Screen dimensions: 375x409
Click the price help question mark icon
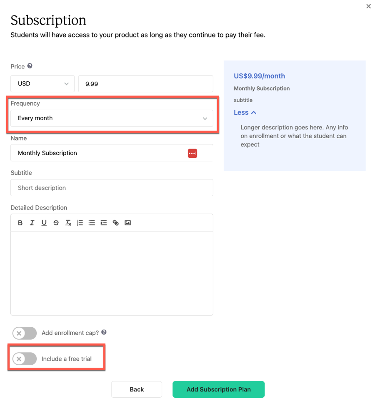[x=30, y=66]
